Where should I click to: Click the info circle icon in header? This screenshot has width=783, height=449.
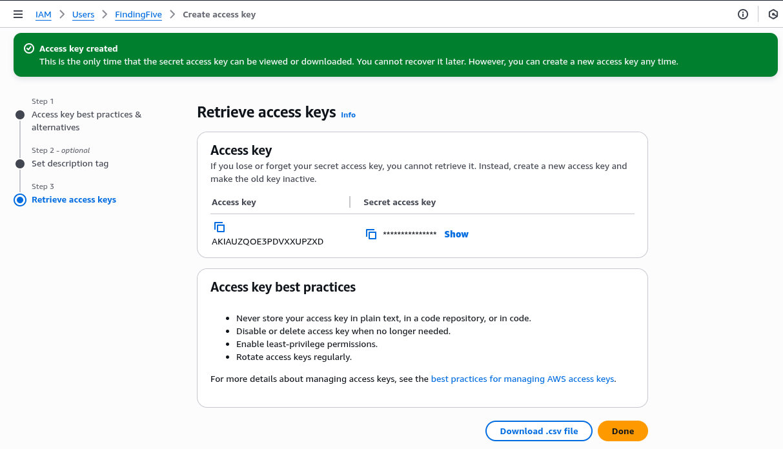click(743, 14)
